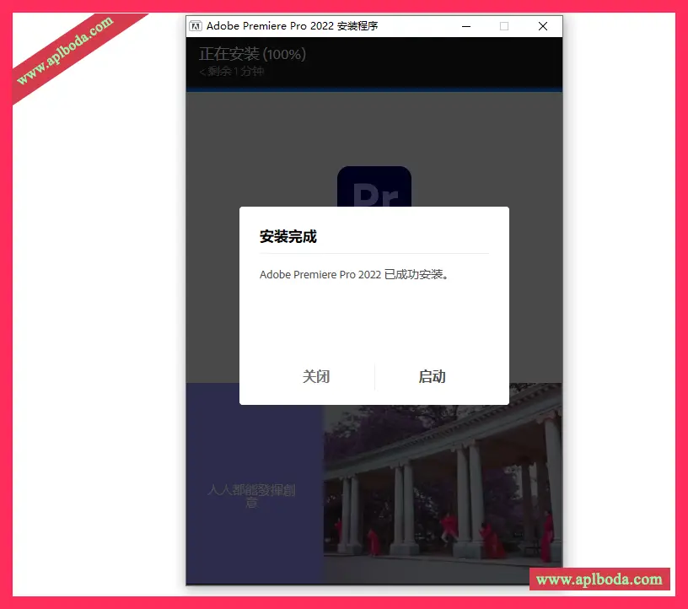Click the Adobe installer title bar icon
688x609 pixels.
pos(196,26)
